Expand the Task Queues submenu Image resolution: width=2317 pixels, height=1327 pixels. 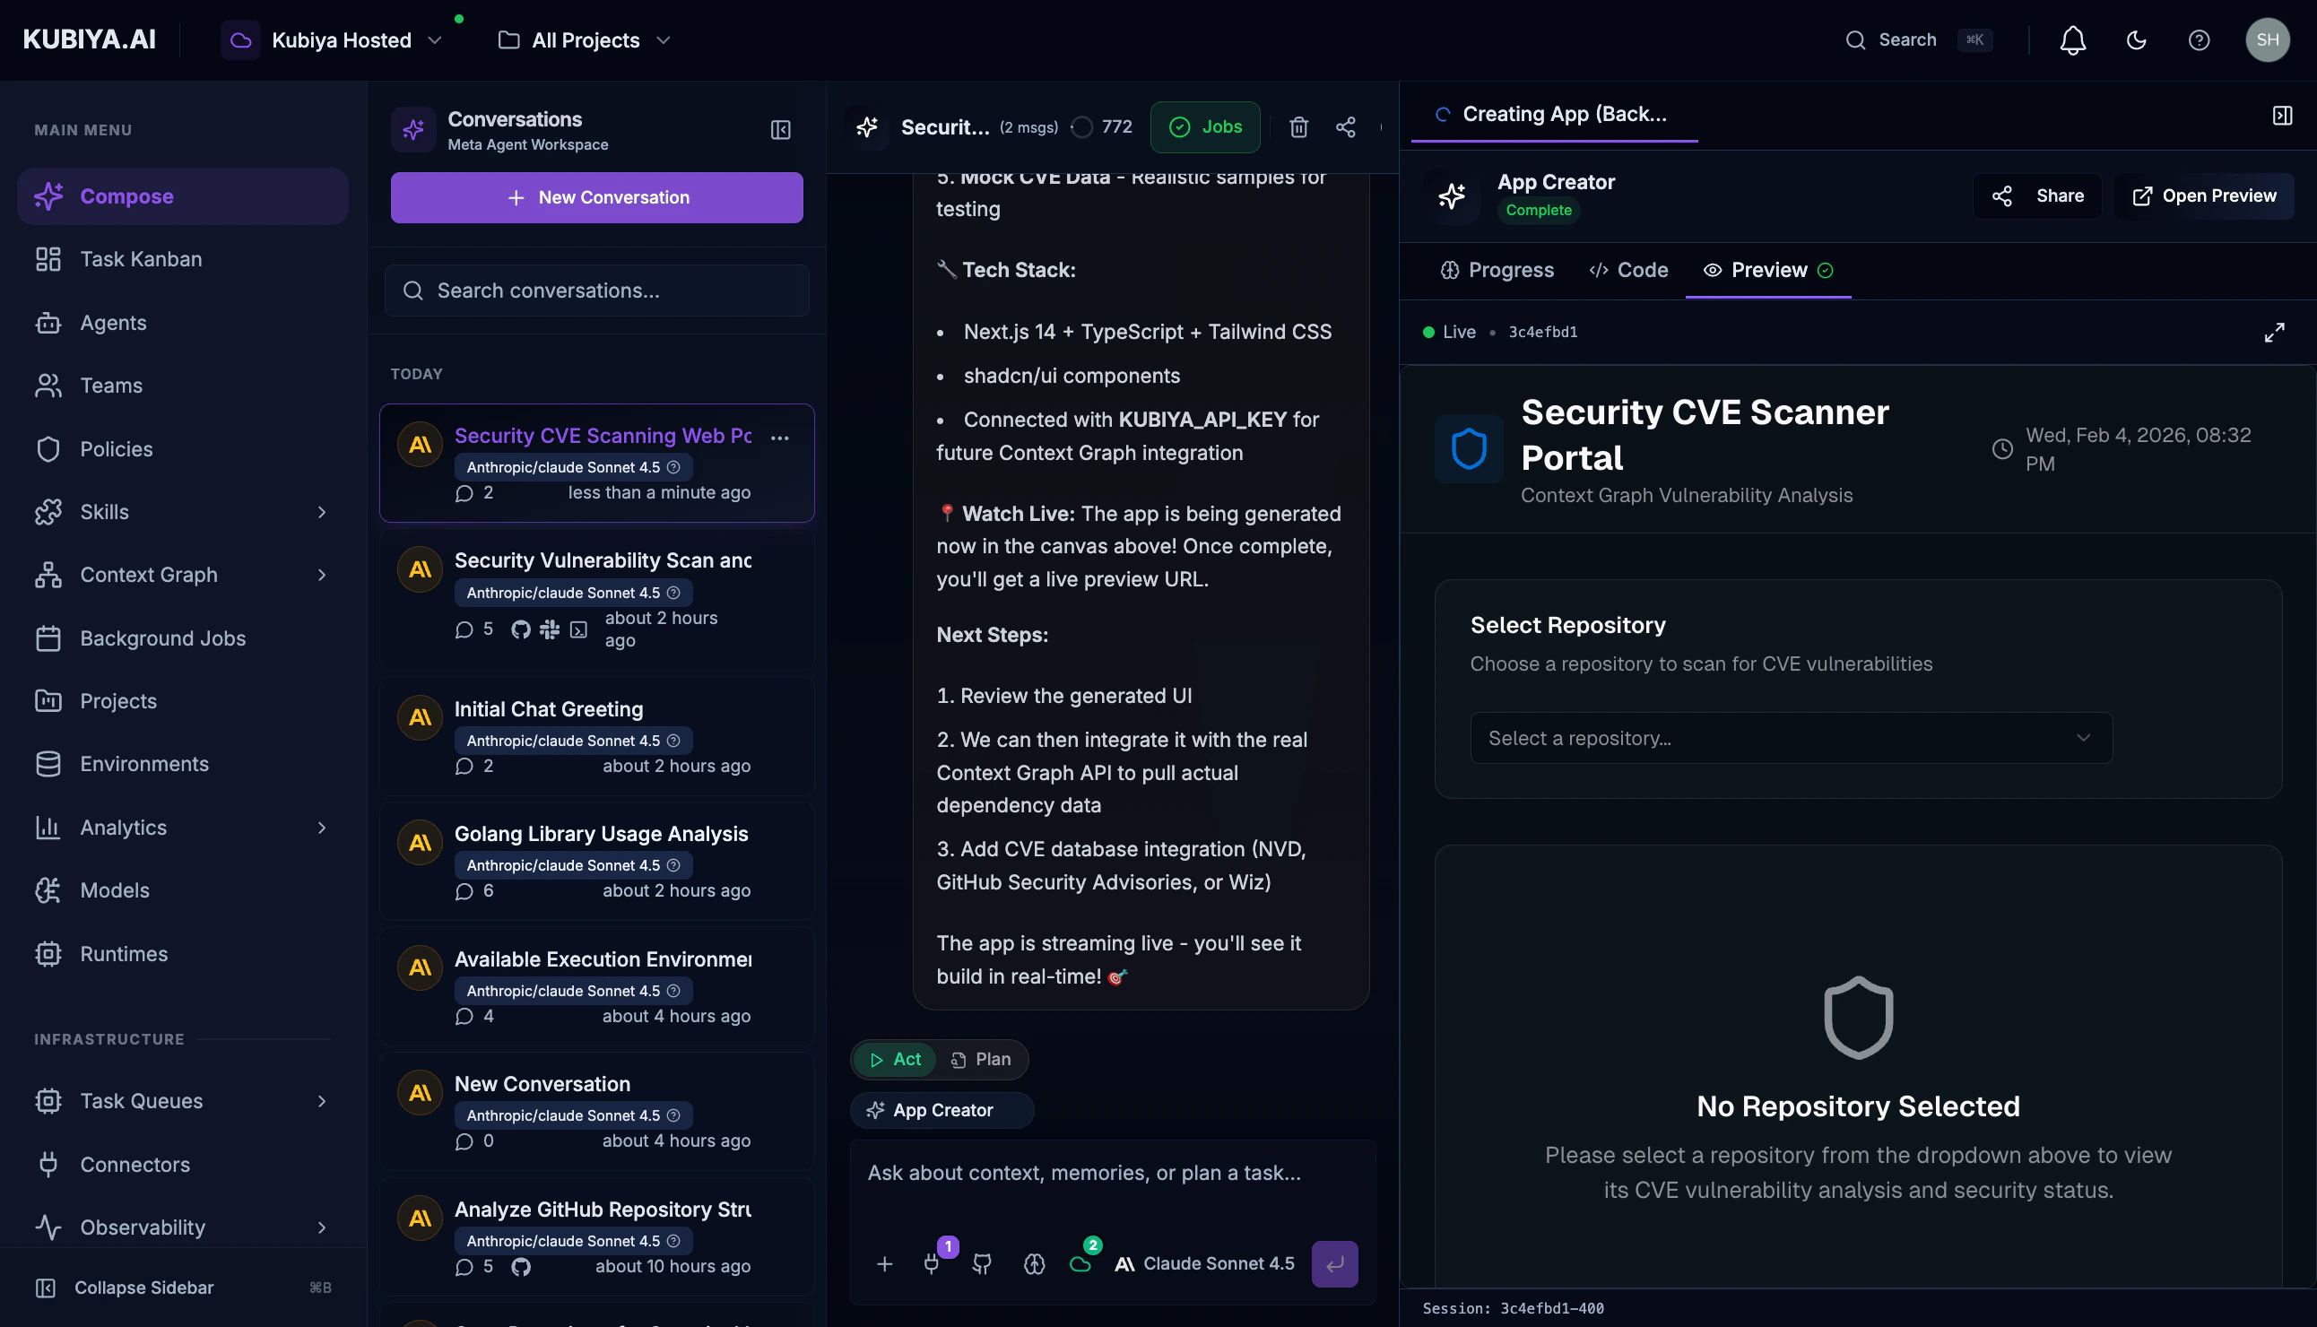coord(321,1101)
